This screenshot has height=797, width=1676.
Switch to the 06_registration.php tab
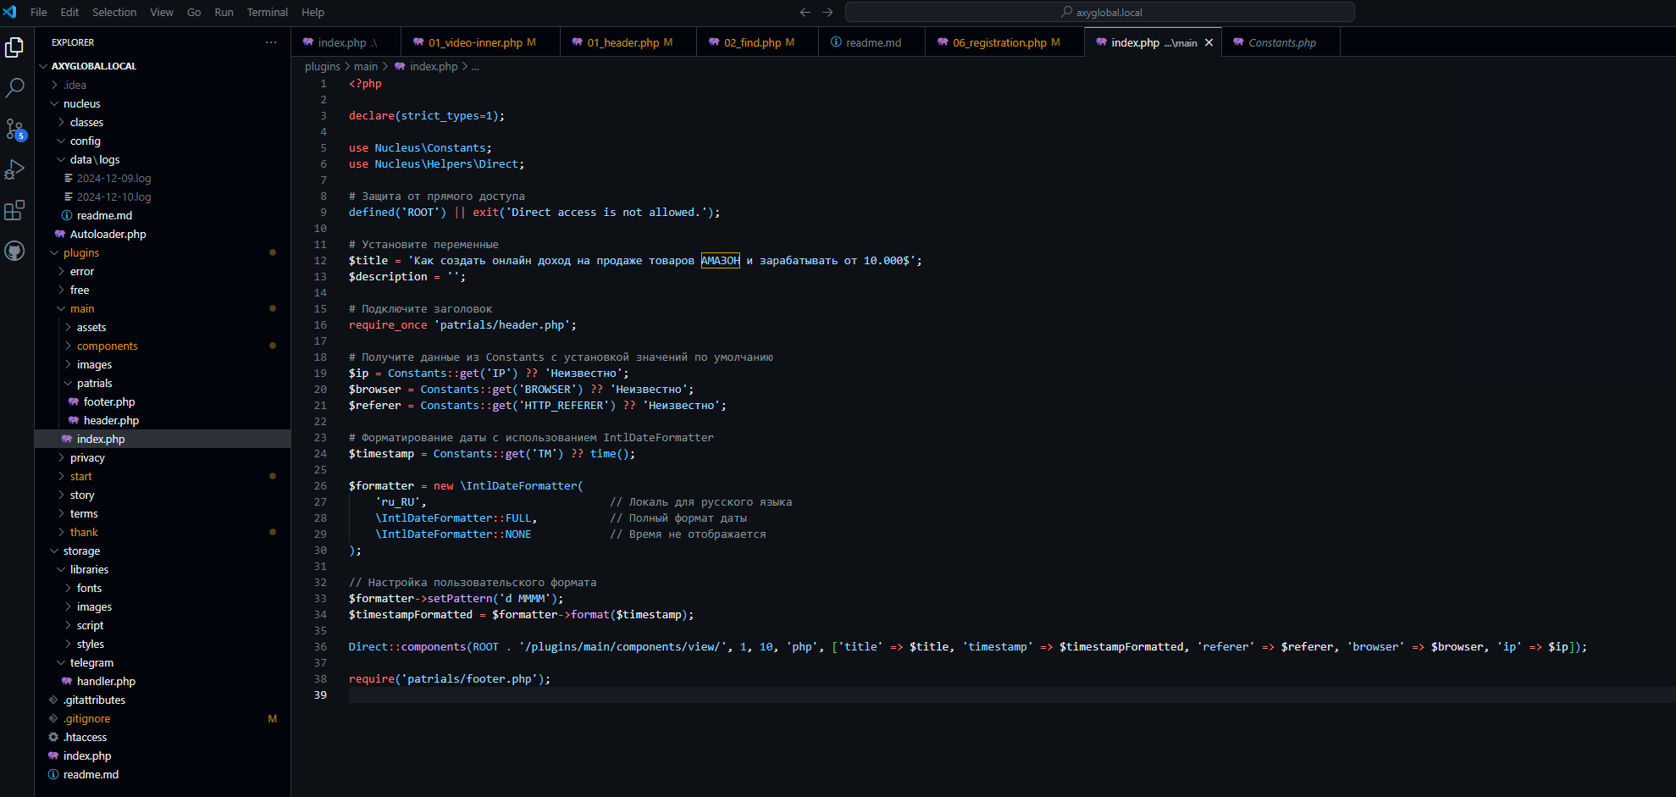pyautogui.click(x=998, y=42)
